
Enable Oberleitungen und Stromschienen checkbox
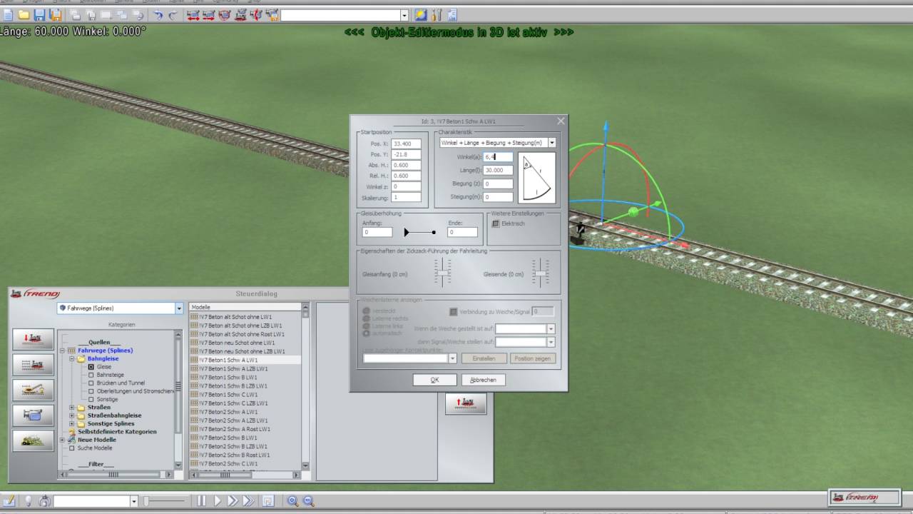point(91,391)
